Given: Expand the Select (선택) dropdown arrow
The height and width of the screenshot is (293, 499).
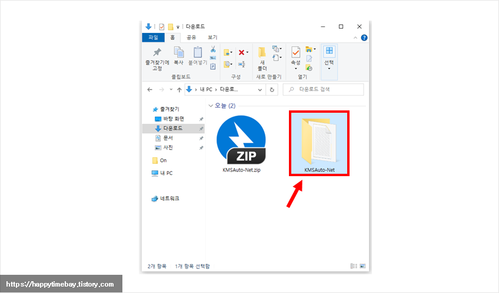Looking at the screenshot, I should [x=329, y=69].
